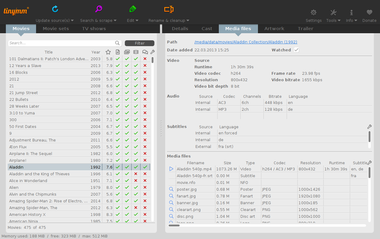Open Update source(s) dropdown menu
The width and height of the screenshot is (380, 239).
click(x=55, y=20)
